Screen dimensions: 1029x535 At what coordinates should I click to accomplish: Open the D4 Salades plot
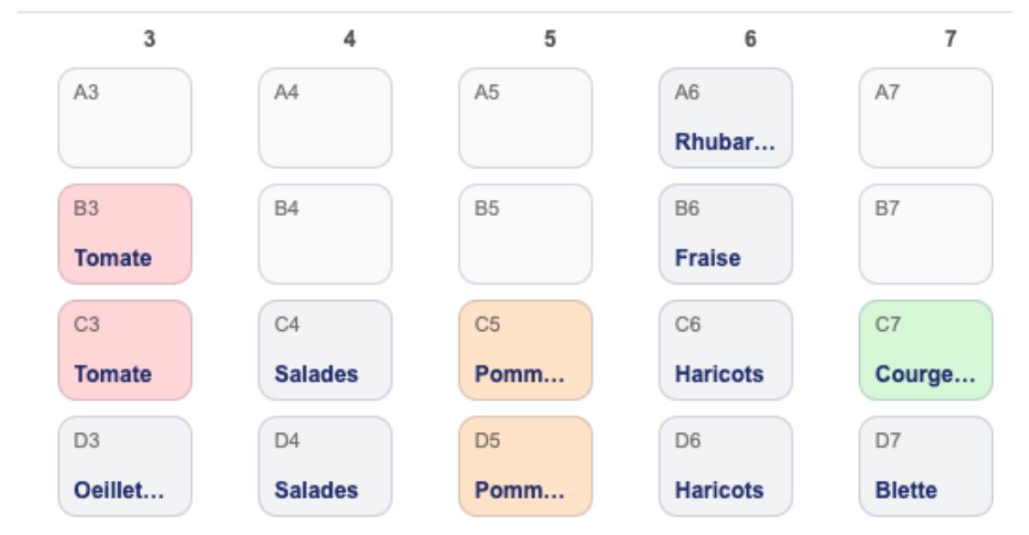(325, 466)
